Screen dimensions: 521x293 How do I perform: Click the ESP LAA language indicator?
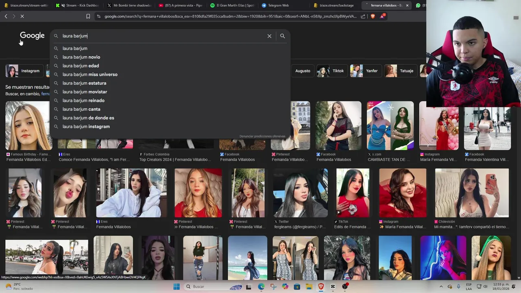[x=469, y=286]
